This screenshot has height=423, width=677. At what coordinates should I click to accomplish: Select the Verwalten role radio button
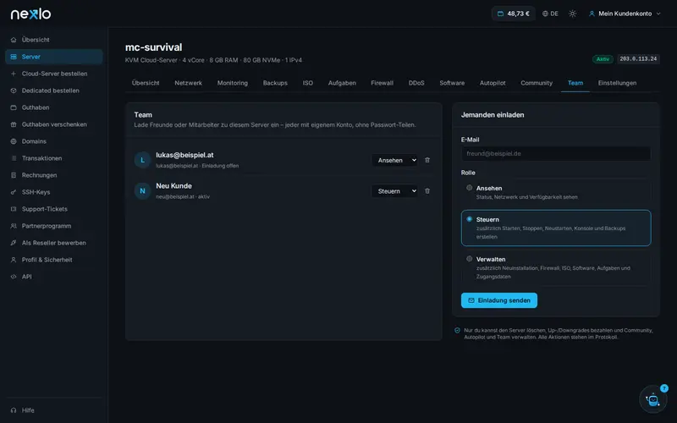click(470, 259)
